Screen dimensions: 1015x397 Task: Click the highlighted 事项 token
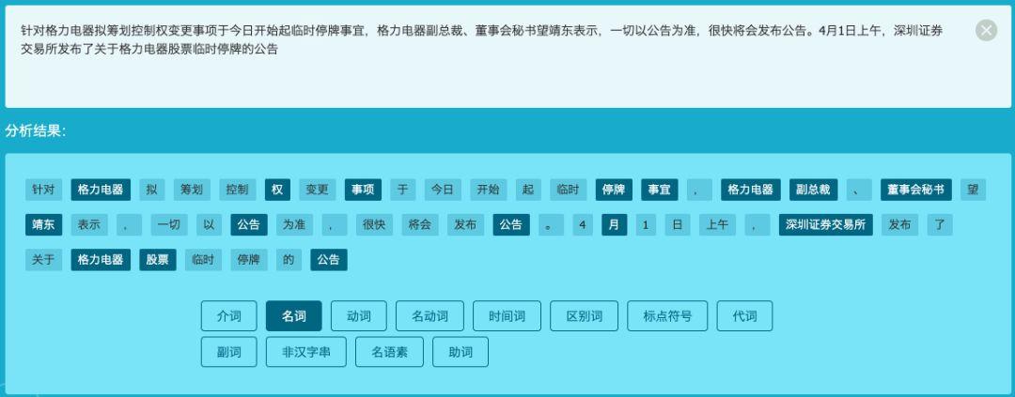point(363,191)
